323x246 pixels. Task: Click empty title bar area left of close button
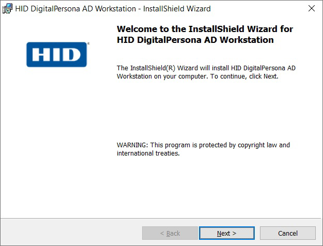click(x=258, y=9)
